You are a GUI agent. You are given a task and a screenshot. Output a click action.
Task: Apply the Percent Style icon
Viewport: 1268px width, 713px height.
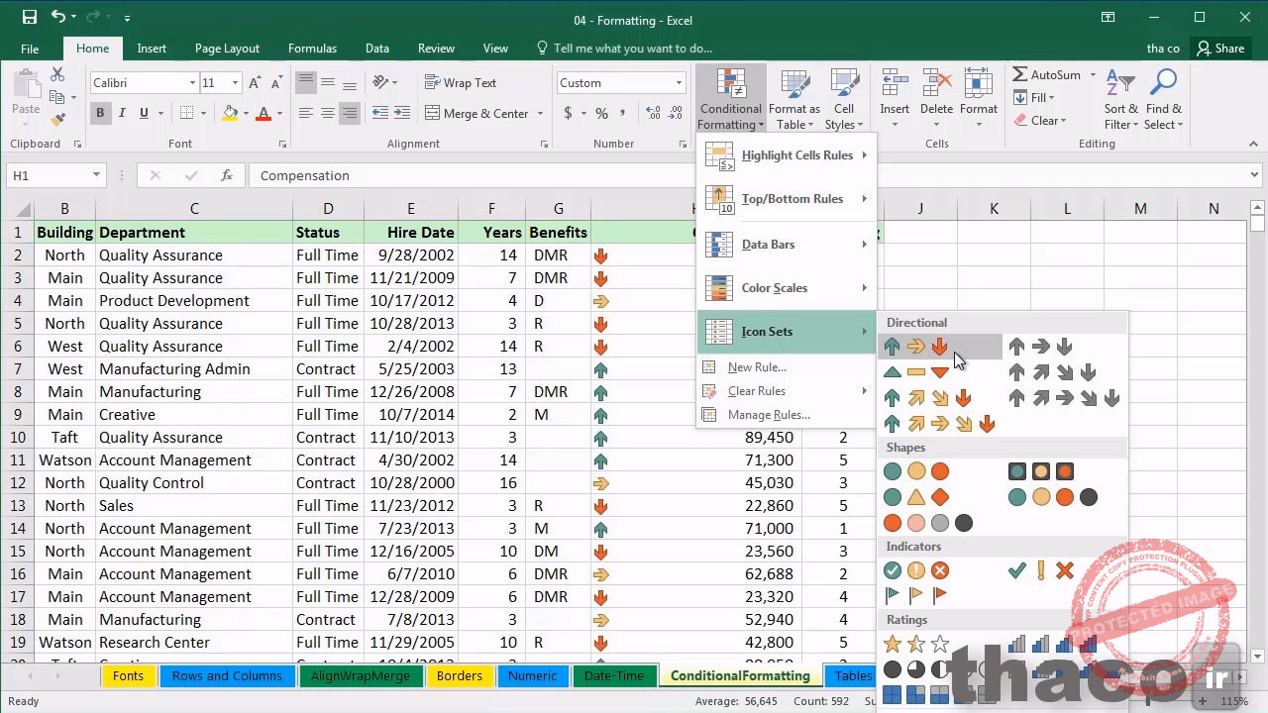601,114
